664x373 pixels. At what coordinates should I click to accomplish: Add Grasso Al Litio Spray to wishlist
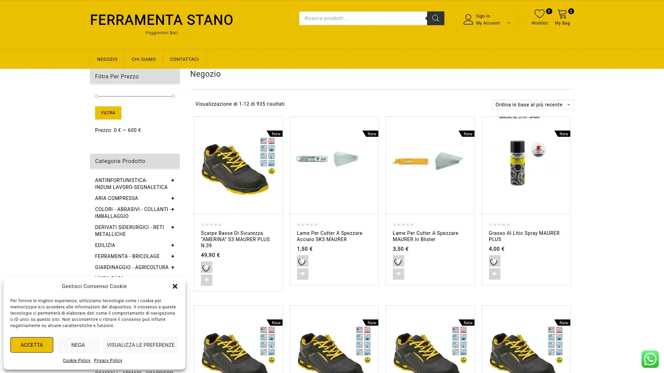click(495, 261)
